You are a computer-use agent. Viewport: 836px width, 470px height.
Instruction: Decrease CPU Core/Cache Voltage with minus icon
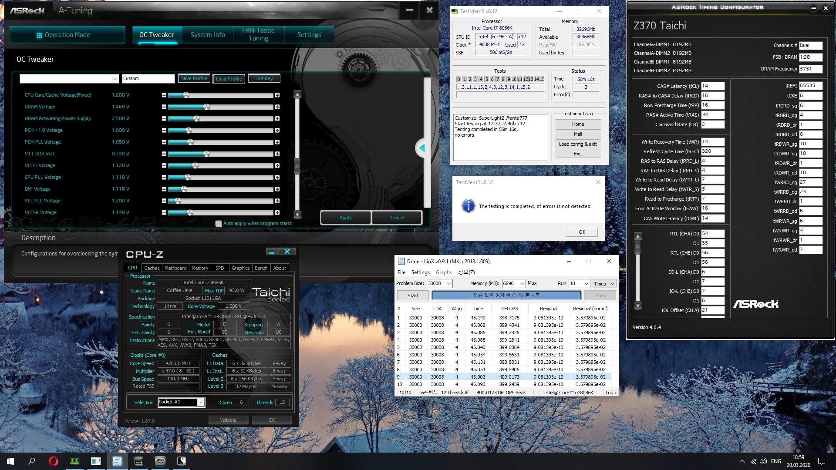coord(164,95)
